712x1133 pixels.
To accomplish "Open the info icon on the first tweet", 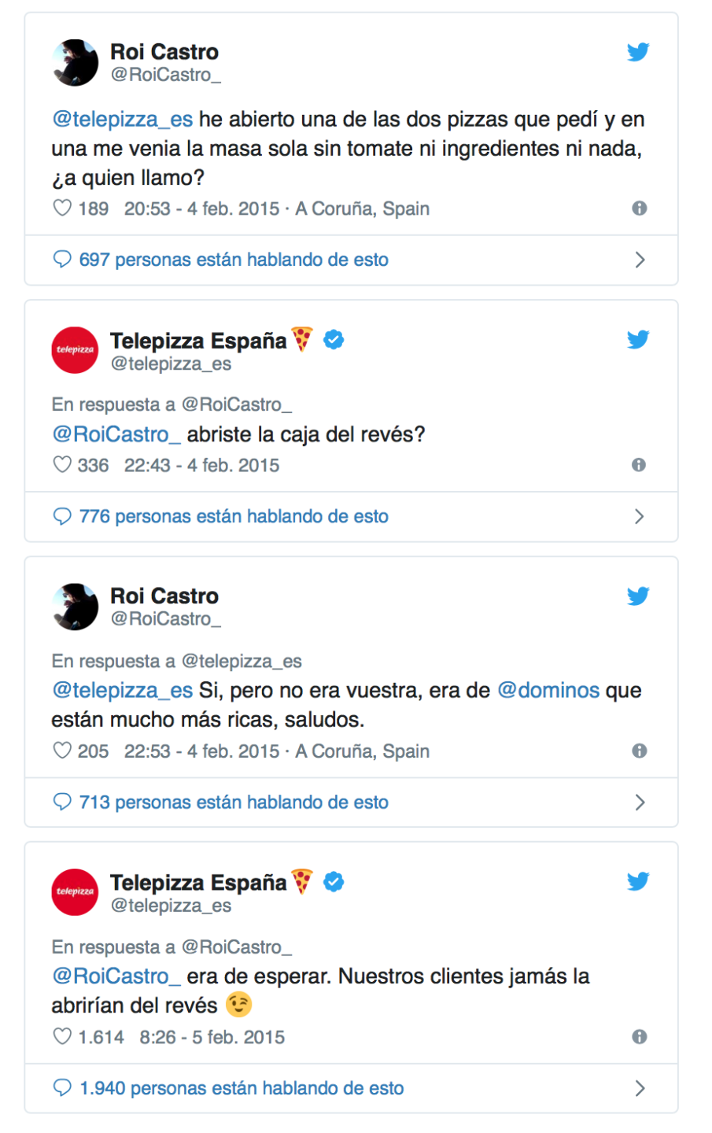I will [640, 209].
